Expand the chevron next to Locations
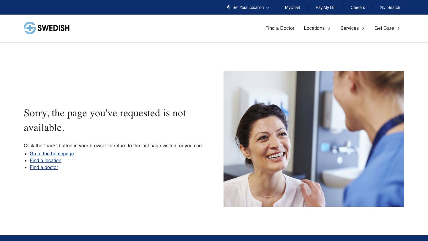The height and width of the screenshot is (241, 428). point(329,28)
